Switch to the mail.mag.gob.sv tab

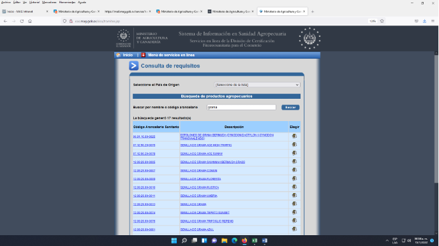(127, 11)
